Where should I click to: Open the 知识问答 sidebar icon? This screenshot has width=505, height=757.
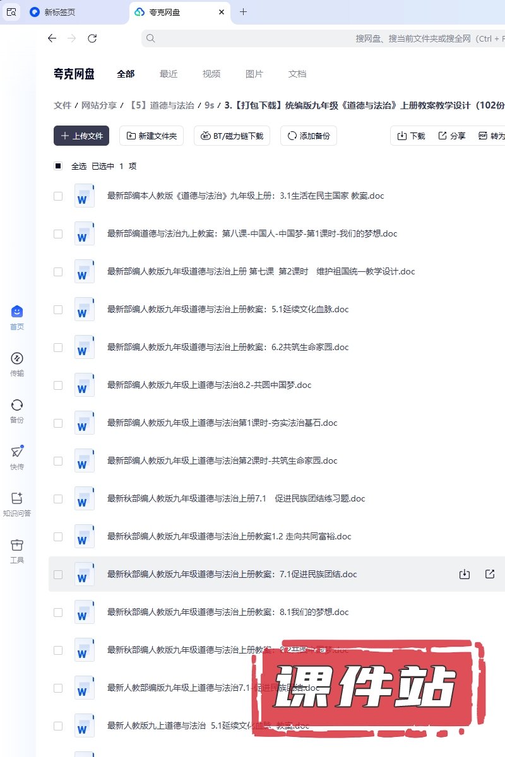pos(17,503)
